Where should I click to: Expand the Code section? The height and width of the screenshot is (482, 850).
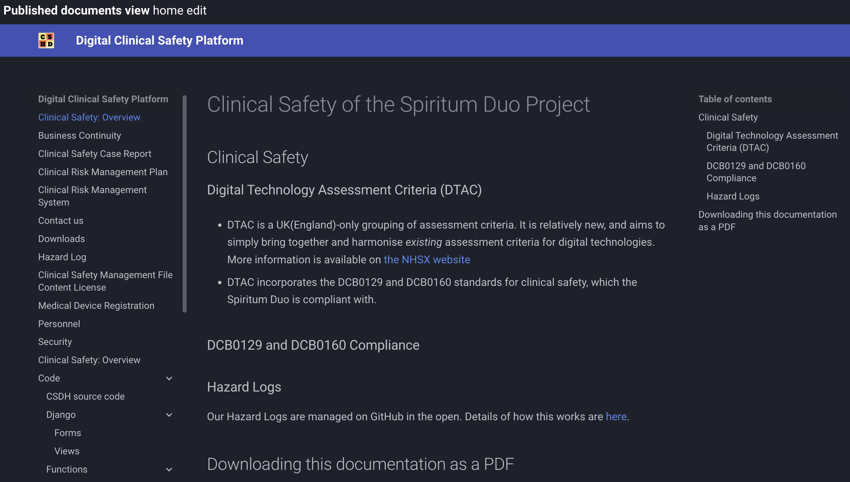(x=169, y=378)
